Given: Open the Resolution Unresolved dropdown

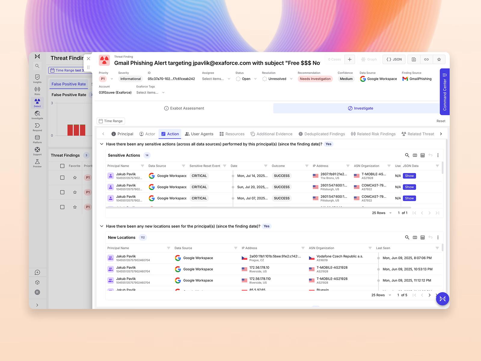Looking at the screenshot, I should tap(277, 79).
